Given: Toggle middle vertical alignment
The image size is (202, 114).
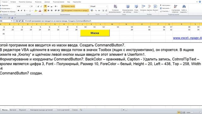Looking at the screenshot, I should click(48, 6).
